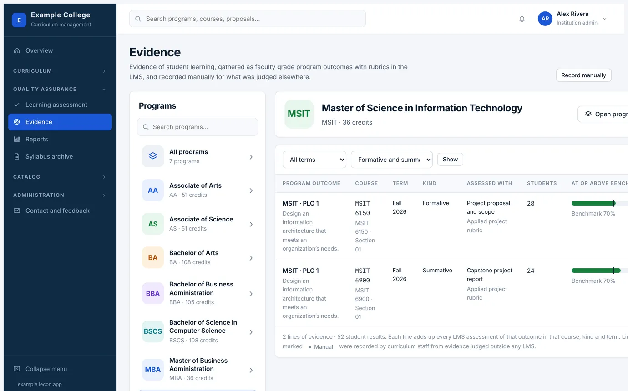Screen dimensions: 628x391
Task: Click the Students column header
Action: click(542, 183)
